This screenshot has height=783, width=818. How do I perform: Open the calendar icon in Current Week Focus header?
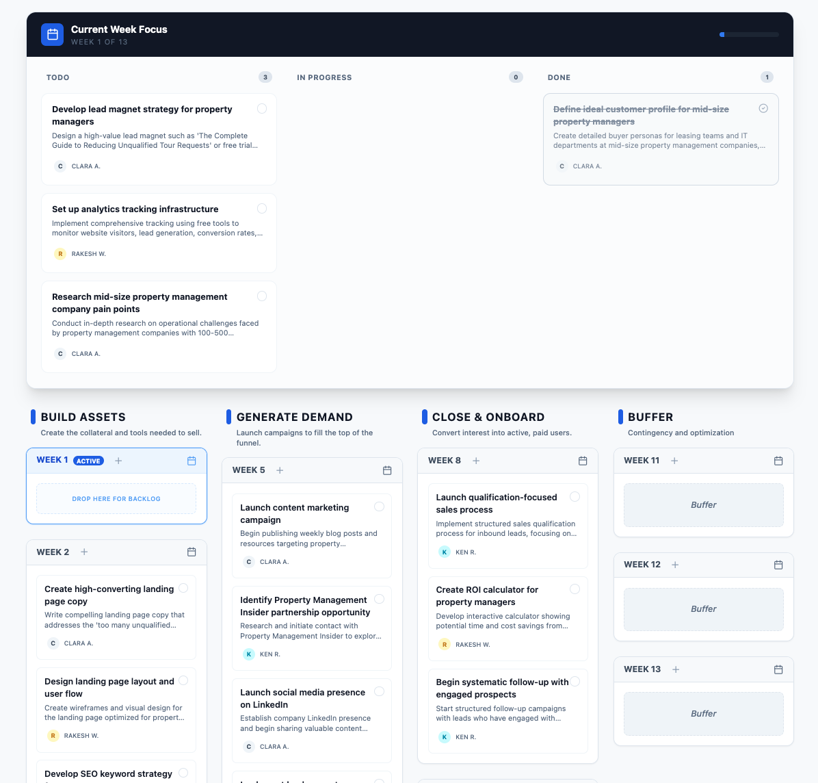click(52, 34)
